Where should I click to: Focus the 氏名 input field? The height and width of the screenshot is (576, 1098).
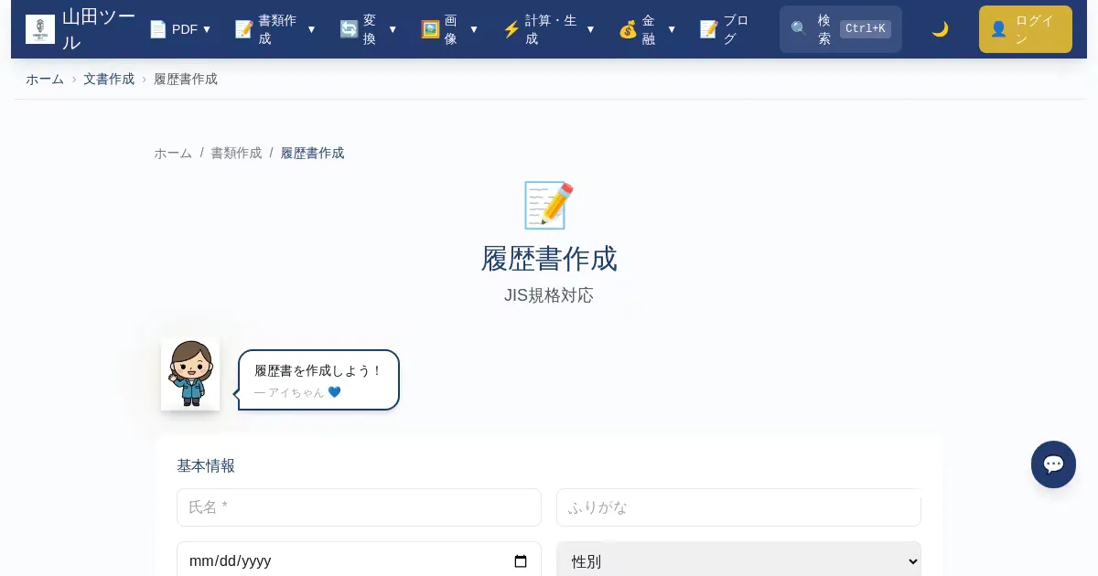coord(359,507)
